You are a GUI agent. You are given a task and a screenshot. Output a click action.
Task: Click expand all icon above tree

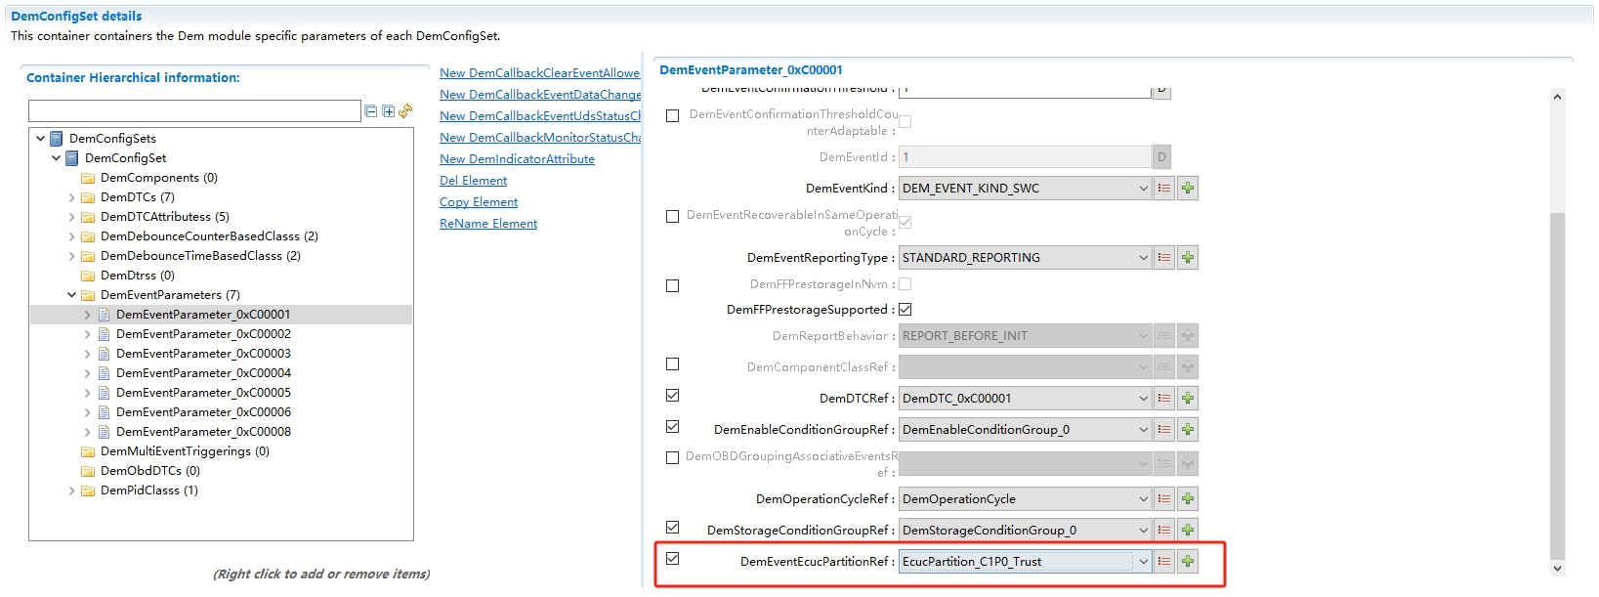click(389, 111)
